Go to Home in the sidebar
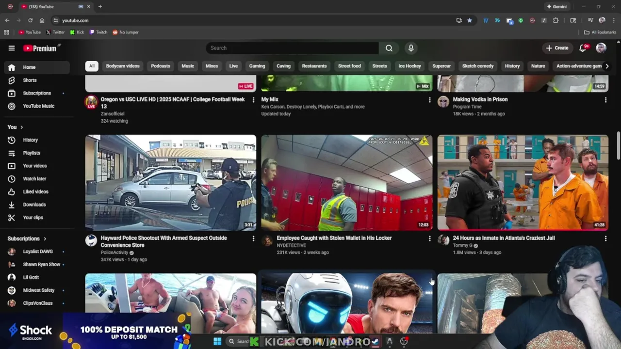This screenshot has width=621, height=349. (37, 67)
